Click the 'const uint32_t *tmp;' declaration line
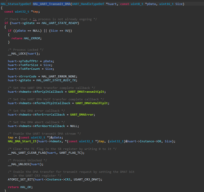204x192 pixels. (22, 12)
